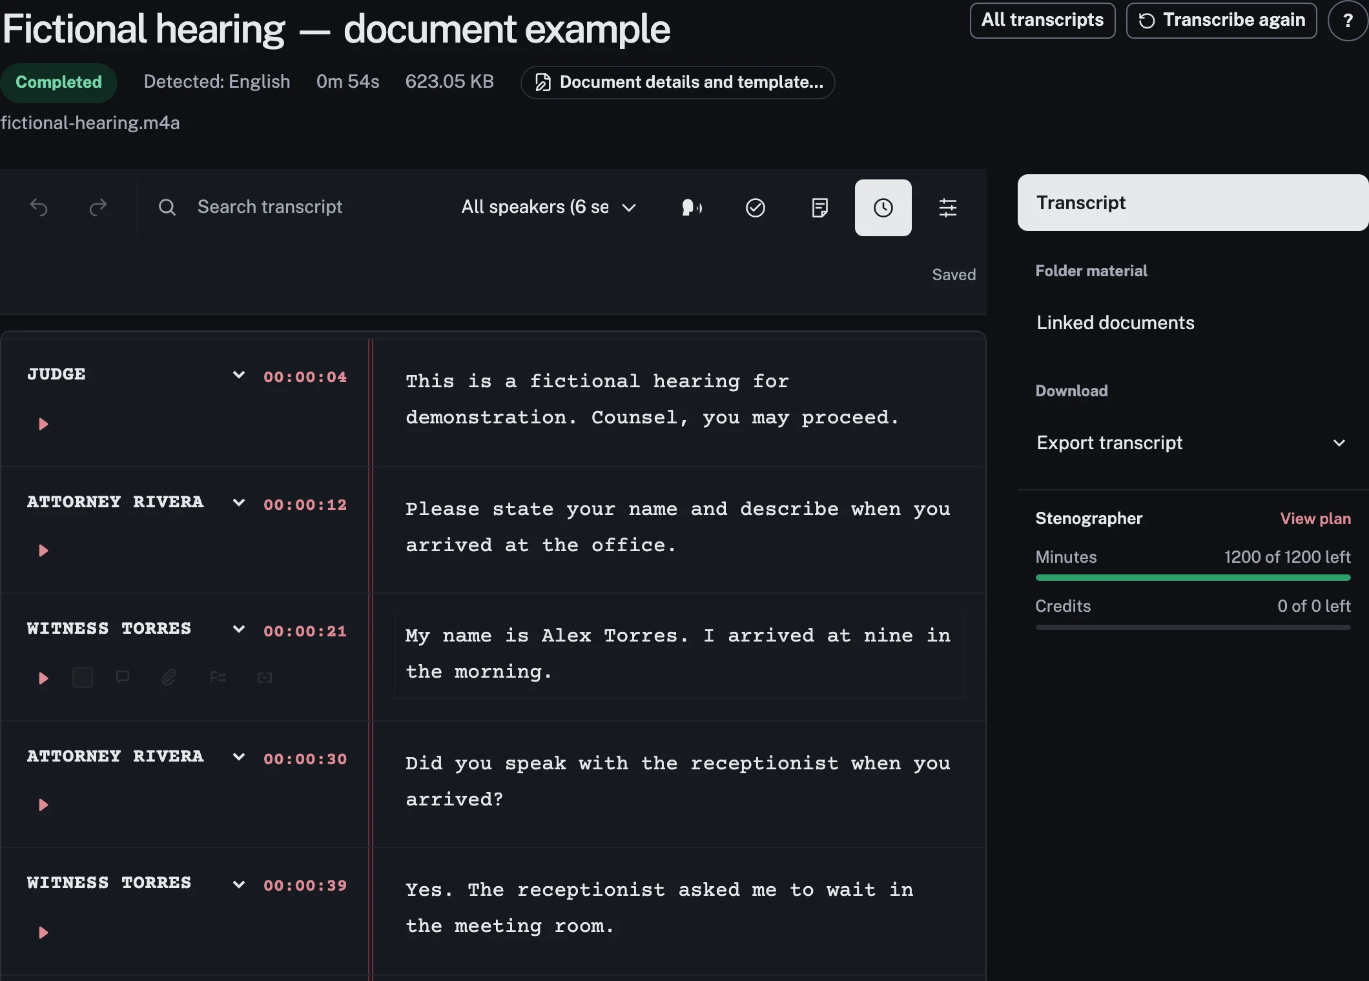
Task: Click Transcribe again button
Action: [x=1221, y=20]
